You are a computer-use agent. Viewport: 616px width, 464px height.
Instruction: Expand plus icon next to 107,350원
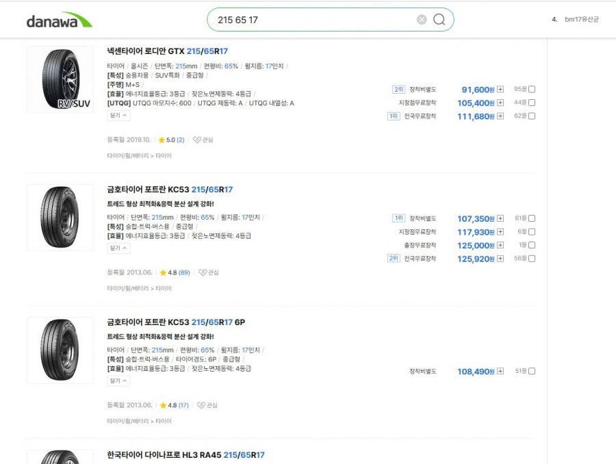click(x=500, y=218)
